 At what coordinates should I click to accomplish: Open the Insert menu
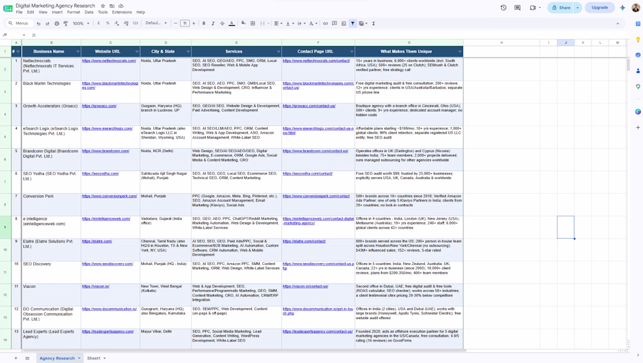[x=57, y=12]
